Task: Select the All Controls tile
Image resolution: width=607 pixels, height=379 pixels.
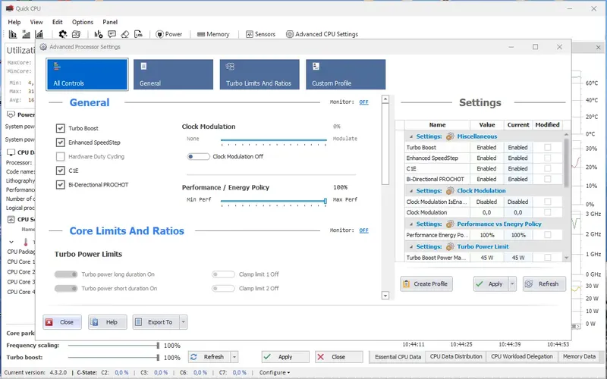Action: coord(87,74)
